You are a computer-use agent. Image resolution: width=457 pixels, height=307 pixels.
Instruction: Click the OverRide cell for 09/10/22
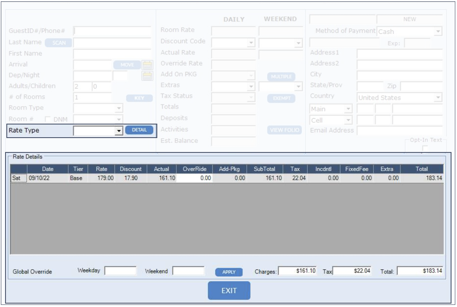[x=194, y=178]
